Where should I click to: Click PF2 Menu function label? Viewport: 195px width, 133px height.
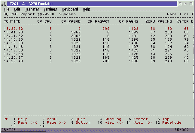pos(52,119)
